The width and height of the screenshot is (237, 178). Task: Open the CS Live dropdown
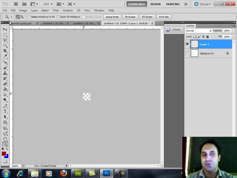tap(203, 4)
